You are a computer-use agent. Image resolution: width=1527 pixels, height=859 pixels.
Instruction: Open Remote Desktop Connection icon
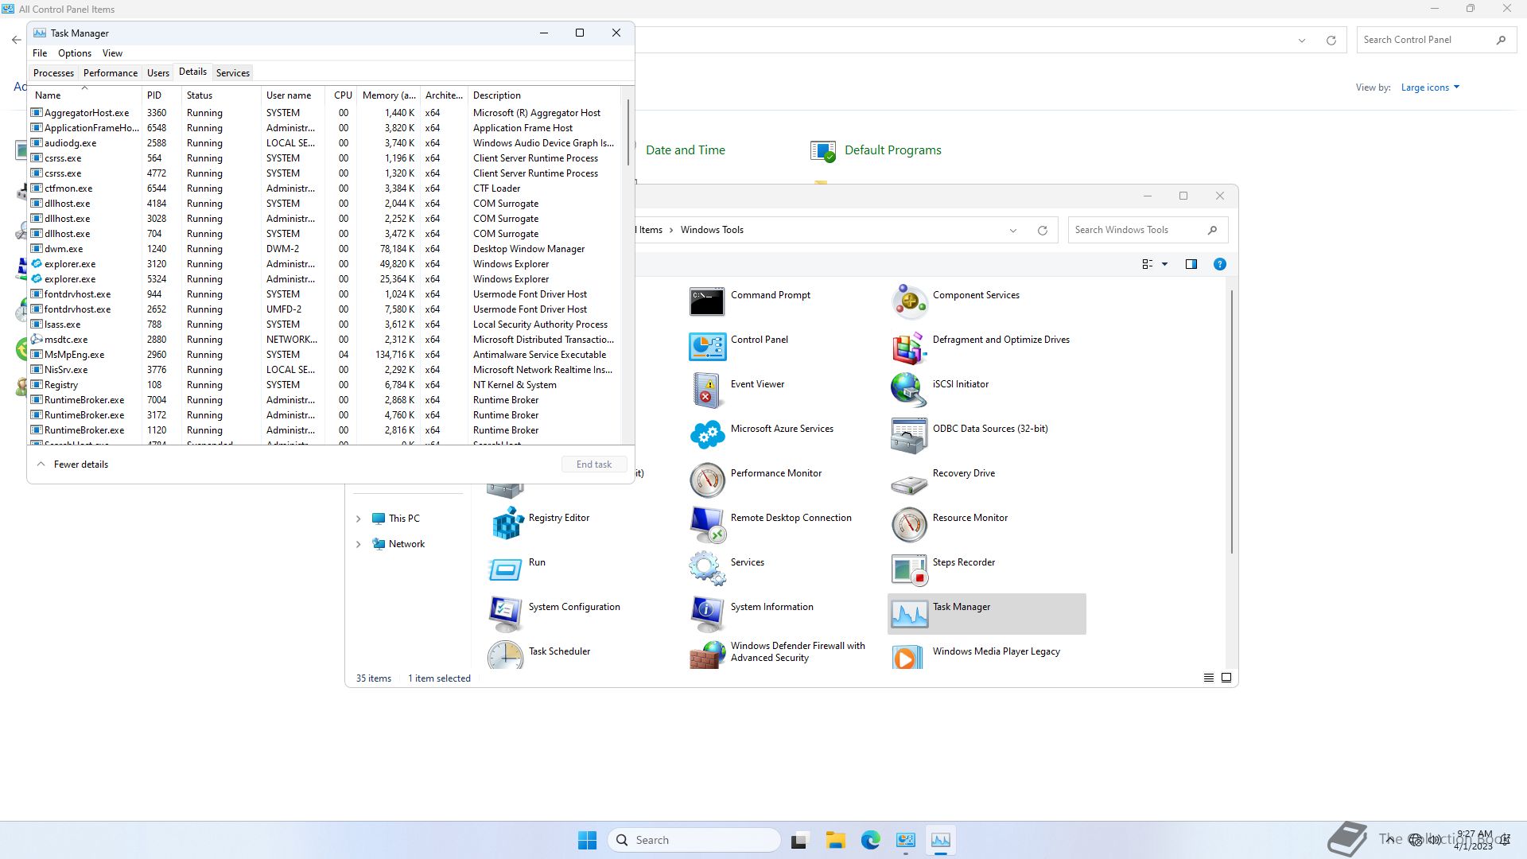[x=706, y=524]
